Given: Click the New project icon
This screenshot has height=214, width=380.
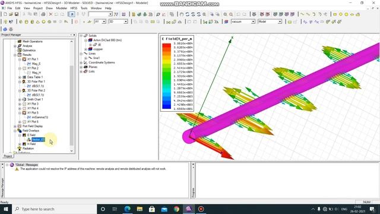Looking at the screenshot, I should click(5, 14).
